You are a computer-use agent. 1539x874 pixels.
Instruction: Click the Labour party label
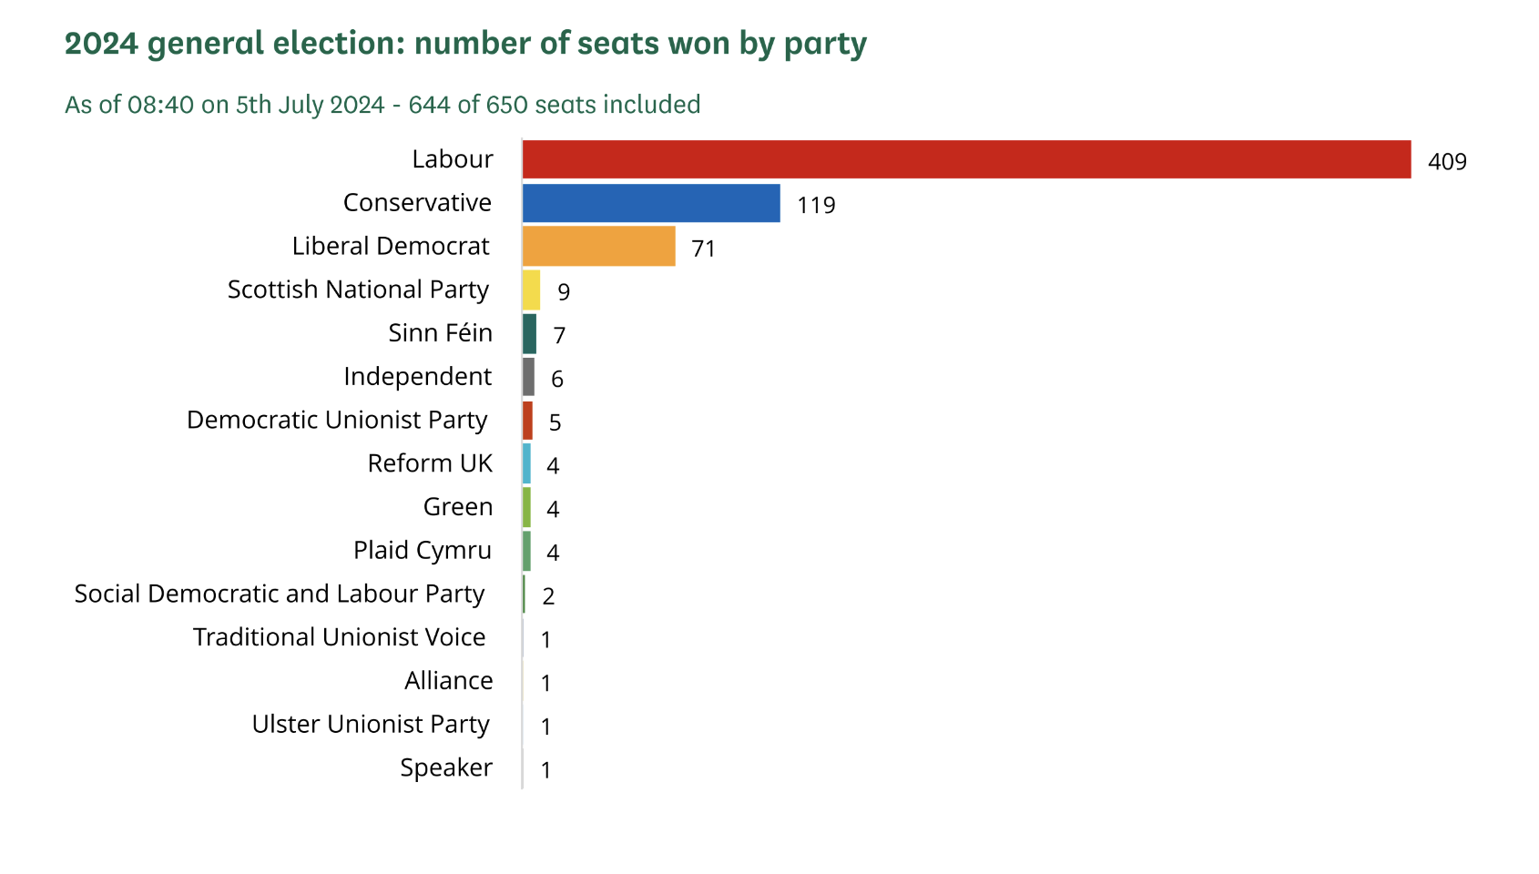click(x=452, y=159)
